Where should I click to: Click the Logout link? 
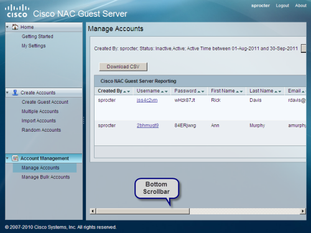click(282, 6)
